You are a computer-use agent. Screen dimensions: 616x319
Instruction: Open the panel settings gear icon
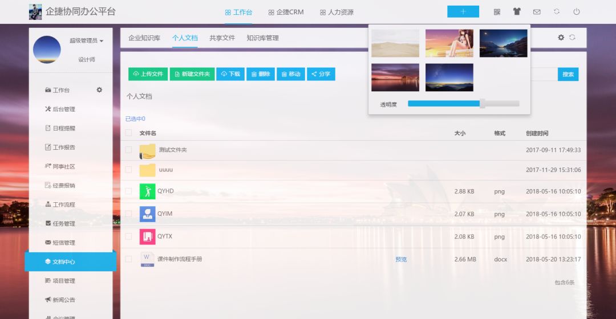click(561, 38)
